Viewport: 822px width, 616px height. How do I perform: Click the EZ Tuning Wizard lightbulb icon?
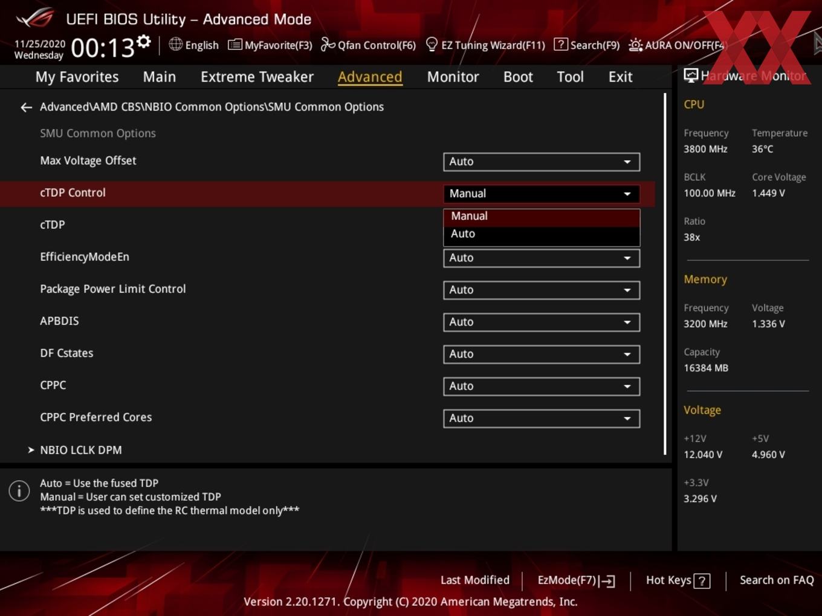click(x=432, y=44)
